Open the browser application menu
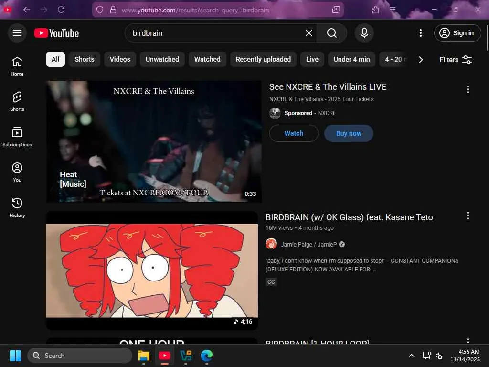The image size is (489, 367). tap(393, 10)
